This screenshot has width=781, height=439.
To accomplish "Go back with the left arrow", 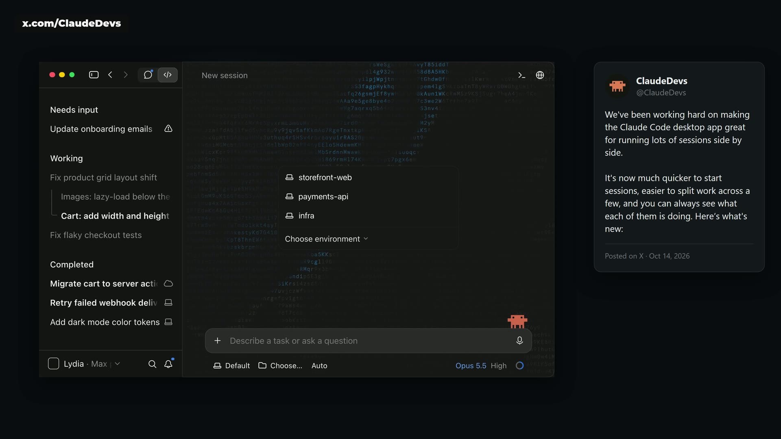I will (110, 75).
